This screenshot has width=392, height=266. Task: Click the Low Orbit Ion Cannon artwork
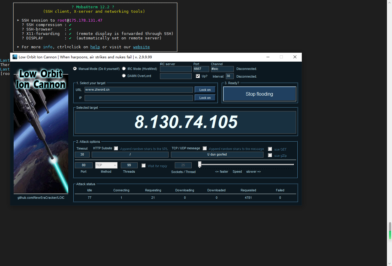pyautogui.click(x=41, y=131)
